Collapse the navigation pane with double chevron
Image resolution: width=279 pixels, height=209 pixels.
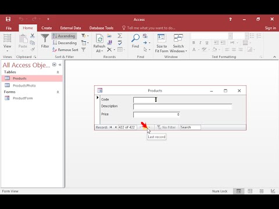coord(60,65)
